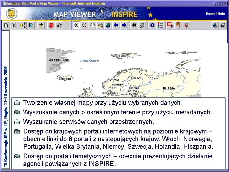
Task: Click the zoom to layer magnifier icon
Action: pyautogui.click(x=100, y=25)
